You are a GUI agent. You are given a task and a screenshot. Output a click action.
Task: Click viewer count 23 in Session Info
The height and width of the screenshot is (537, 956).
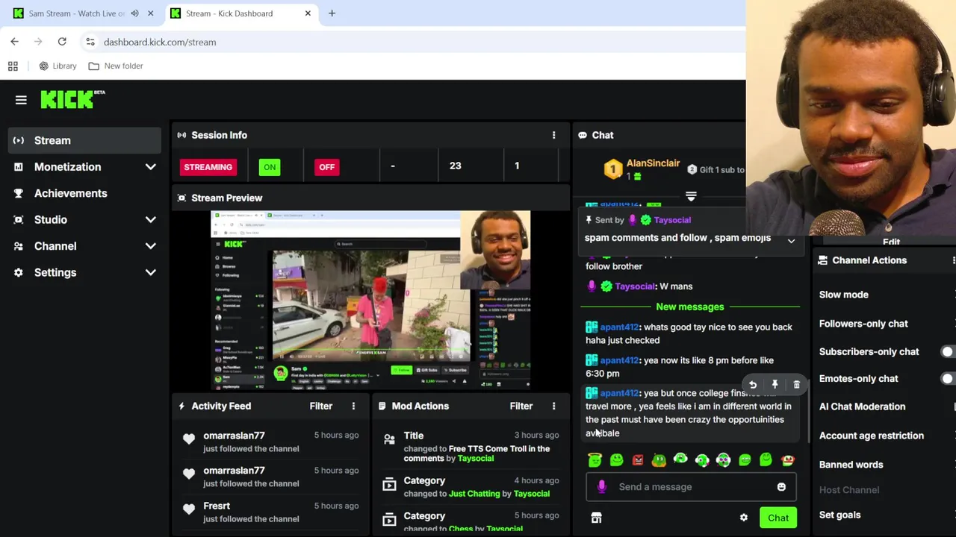point(455,166)
